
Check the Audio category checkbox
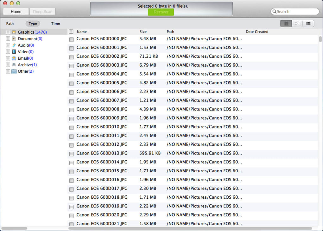click(8, 45)
